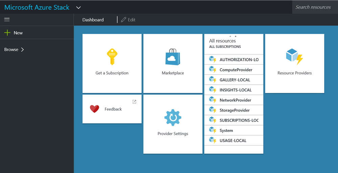
Task: Expand the Browse chevron arrow
Action: 22,50
